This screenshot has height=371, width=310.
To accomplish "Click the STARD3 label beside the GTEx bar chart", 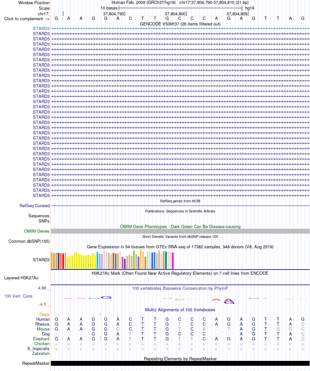I will pos(41,260).
